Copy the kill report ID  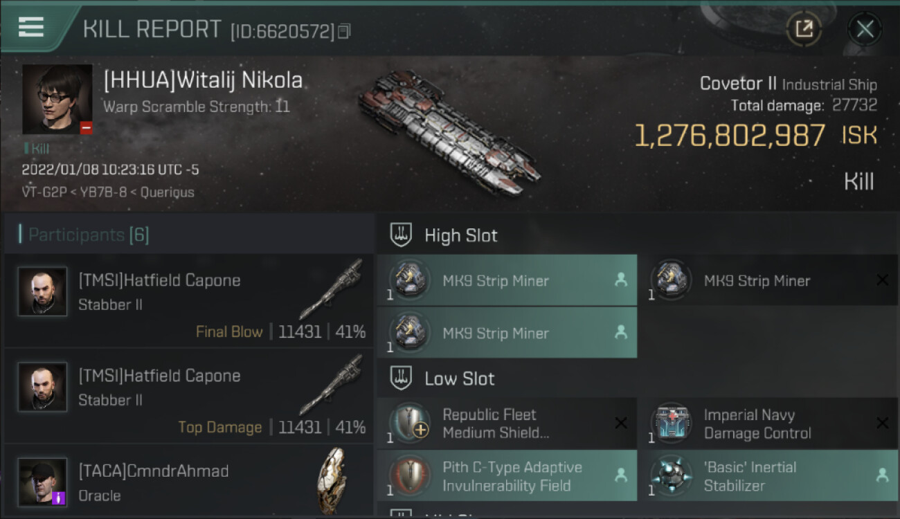(x=345, y=31)
